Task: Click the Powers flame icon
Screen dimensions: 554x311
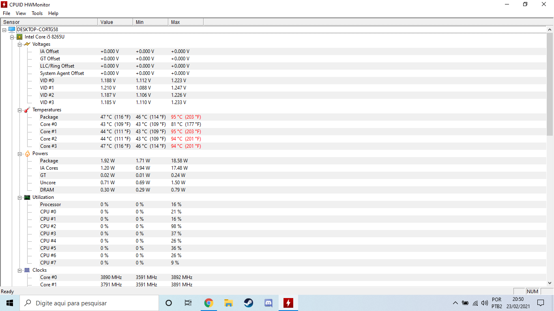Action: coord(27,153)
